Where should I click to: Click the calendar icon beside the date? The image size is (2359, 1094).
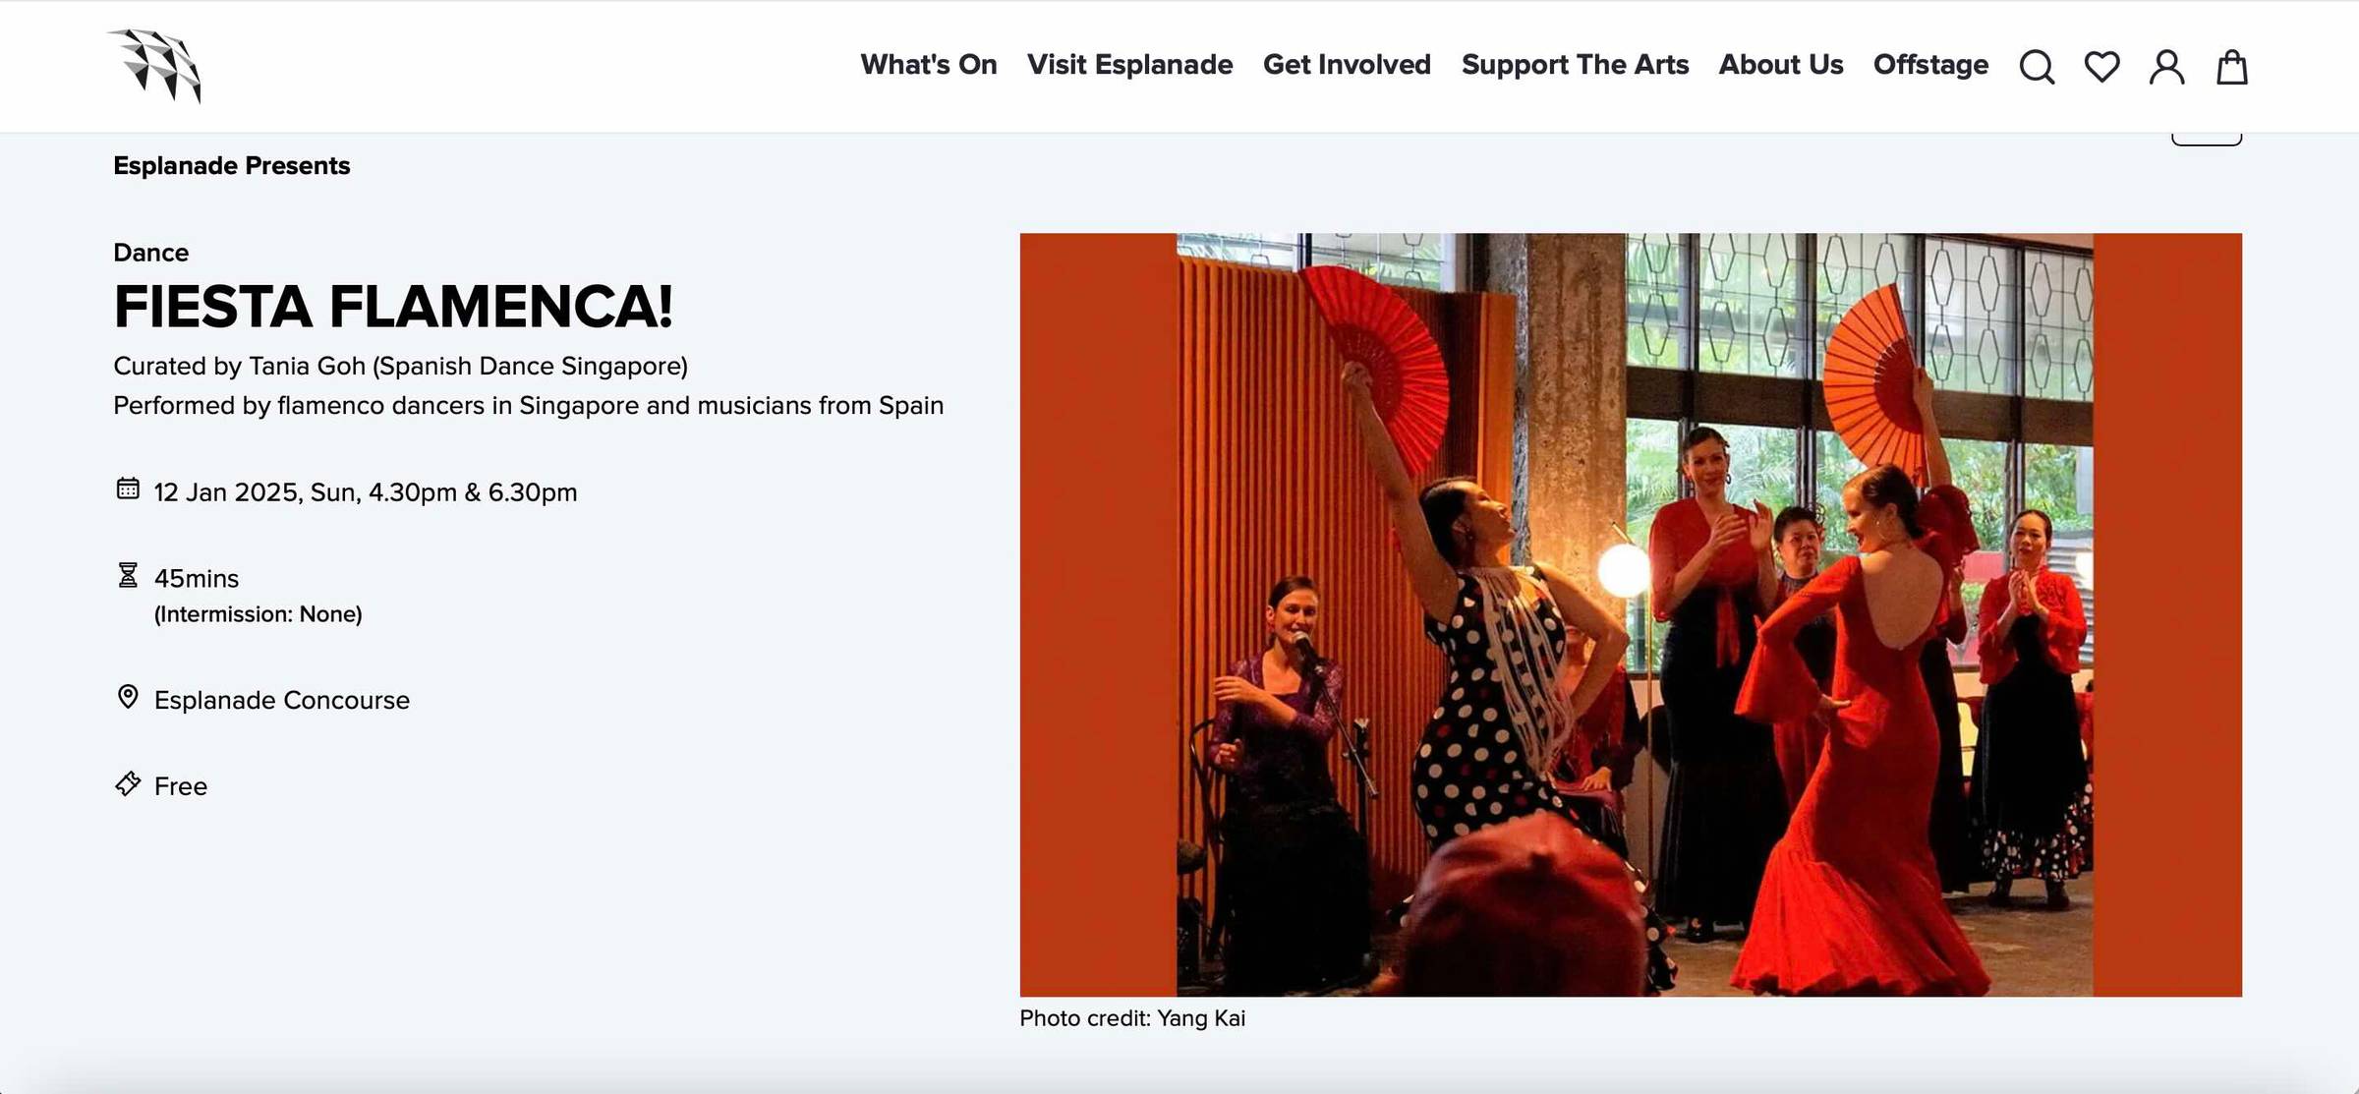pos(128,489)
